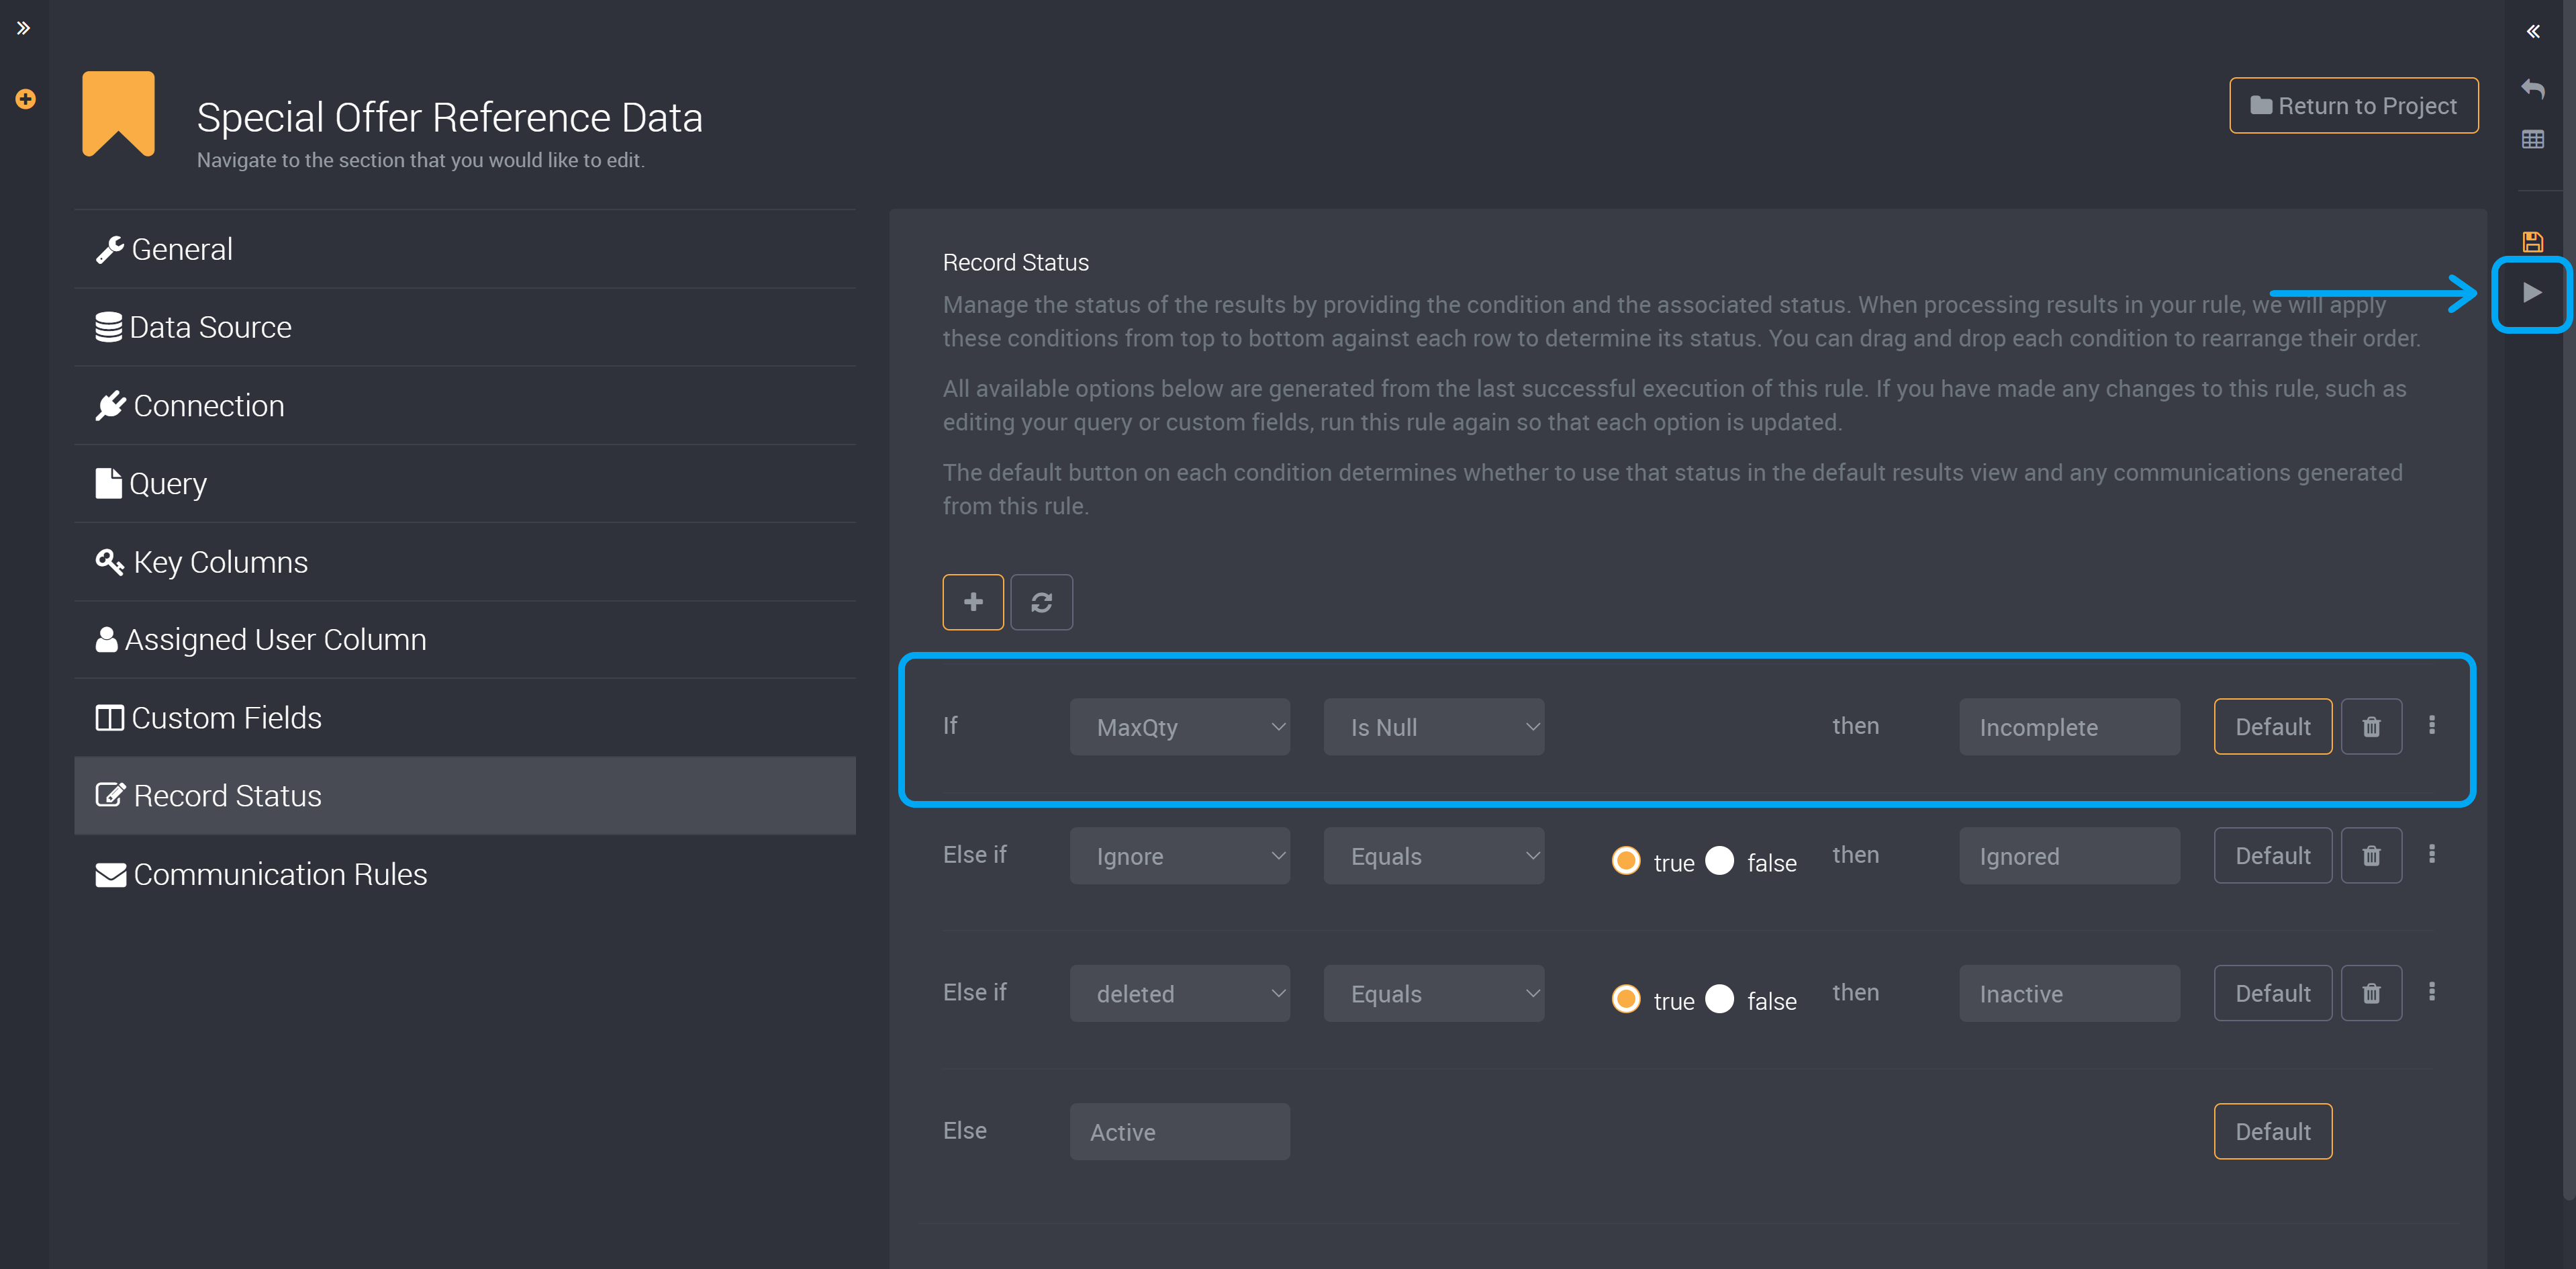2576x1269 pixels.
Task: Toggle Default for the Ignored status
Action: click(x=2272, y=855)
